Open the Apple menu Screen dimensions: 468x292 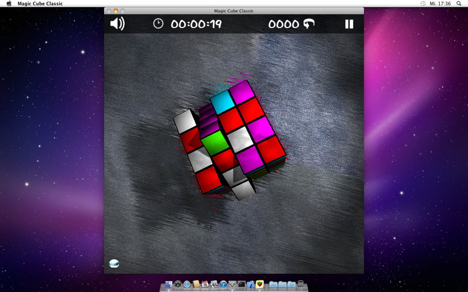click(9, 4)
